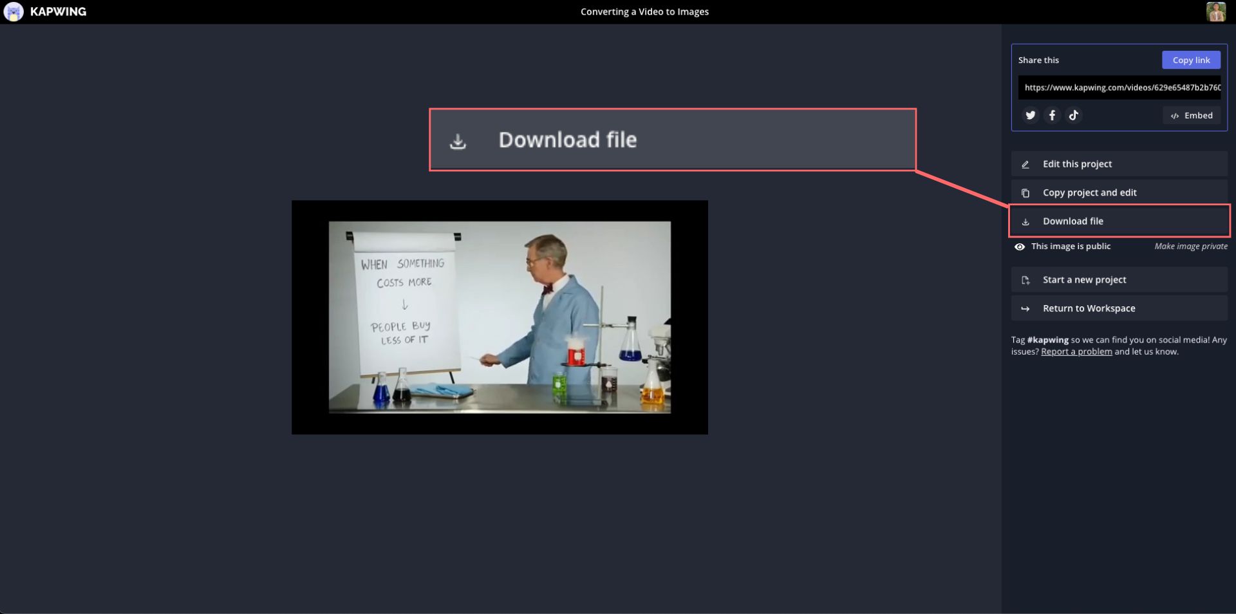Screen dimensions: 1236x614
Task: Start a new project
Action: point(1119,280)
